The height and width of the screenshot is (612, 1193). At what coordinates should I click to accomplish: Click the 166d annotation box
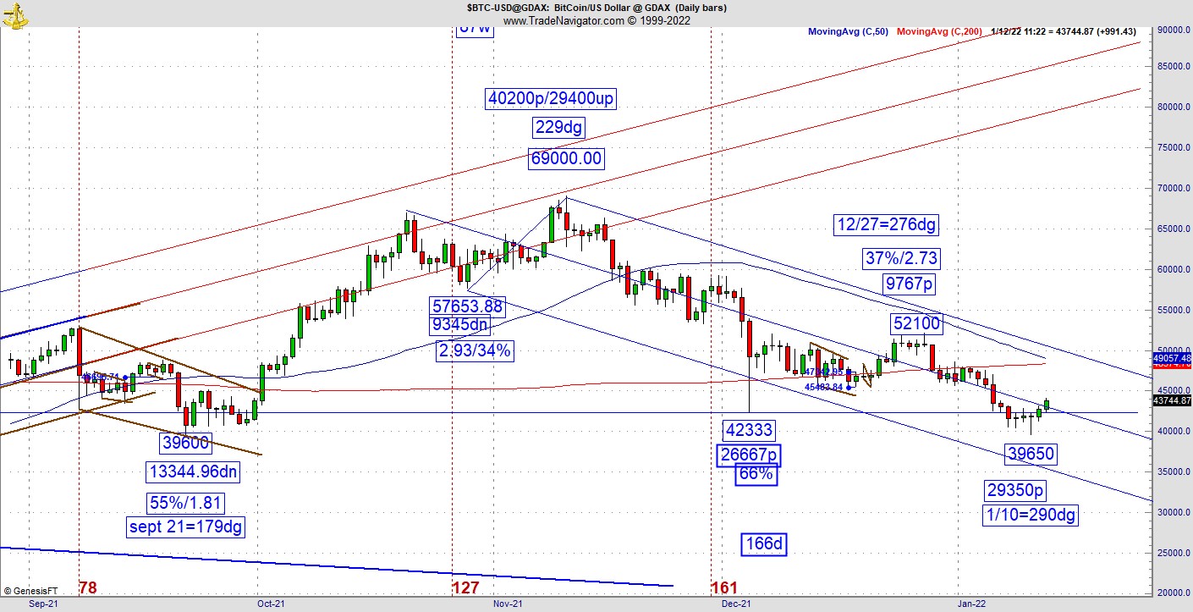pos(764,543)
